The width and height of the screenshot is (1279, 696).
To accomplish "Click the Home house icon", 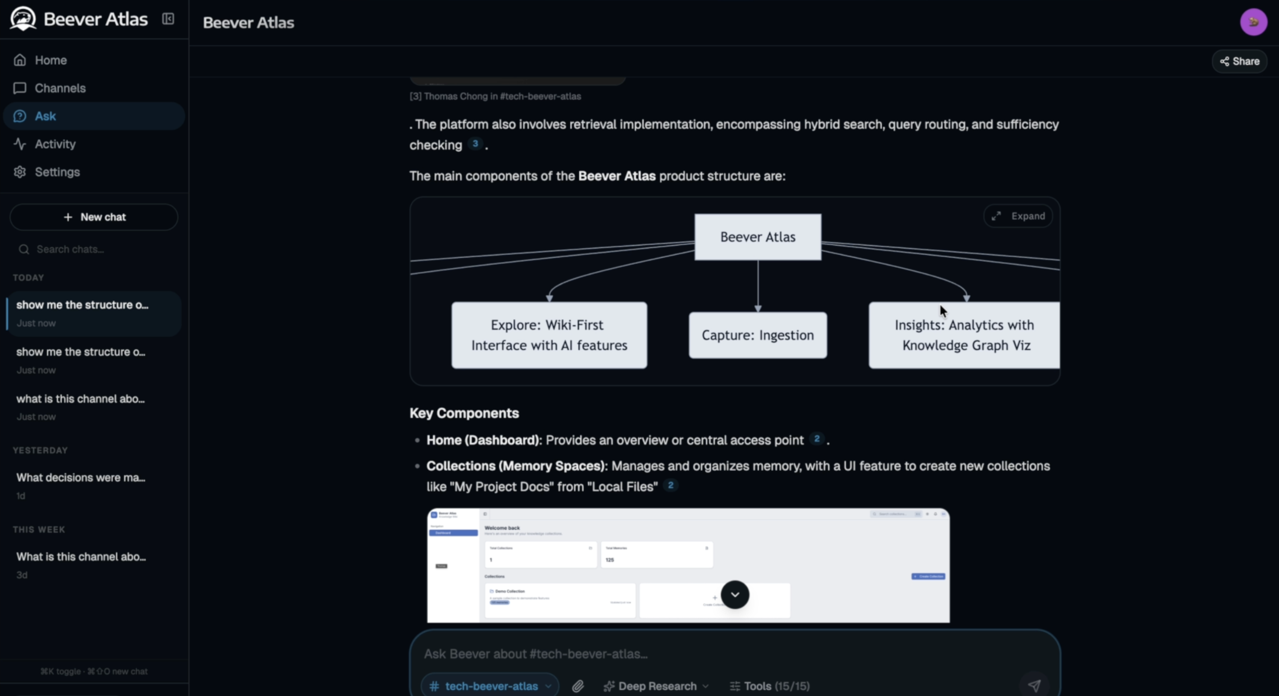I will pos(20,60).
